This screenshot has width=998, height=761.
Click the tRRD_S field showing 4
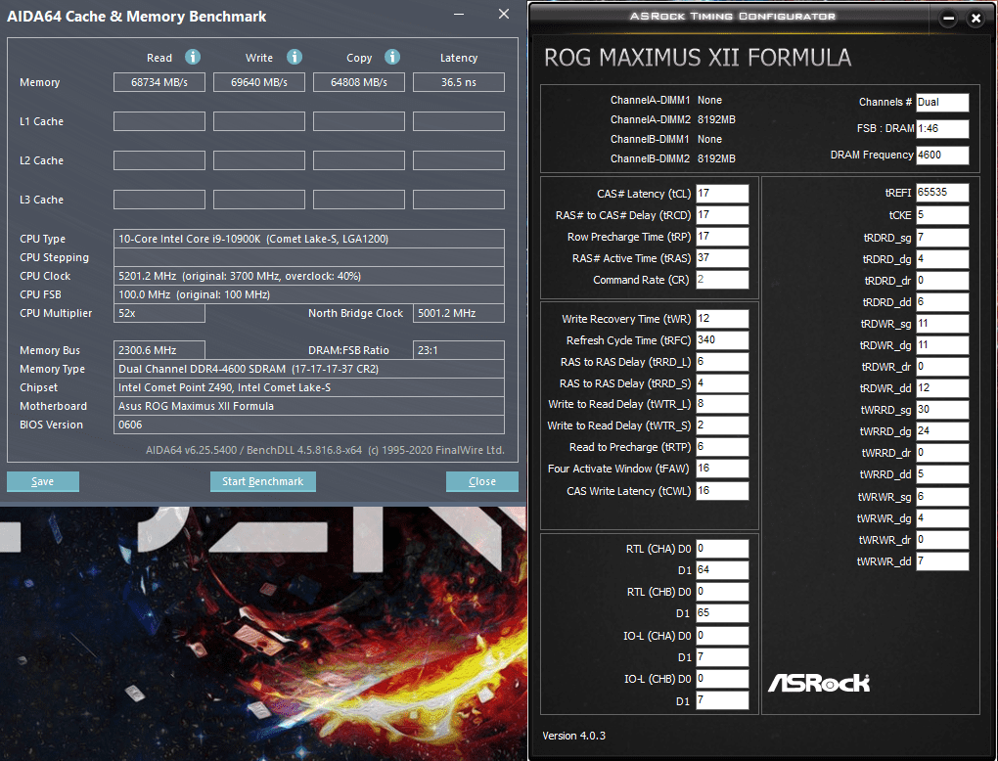tap(722, 383)
